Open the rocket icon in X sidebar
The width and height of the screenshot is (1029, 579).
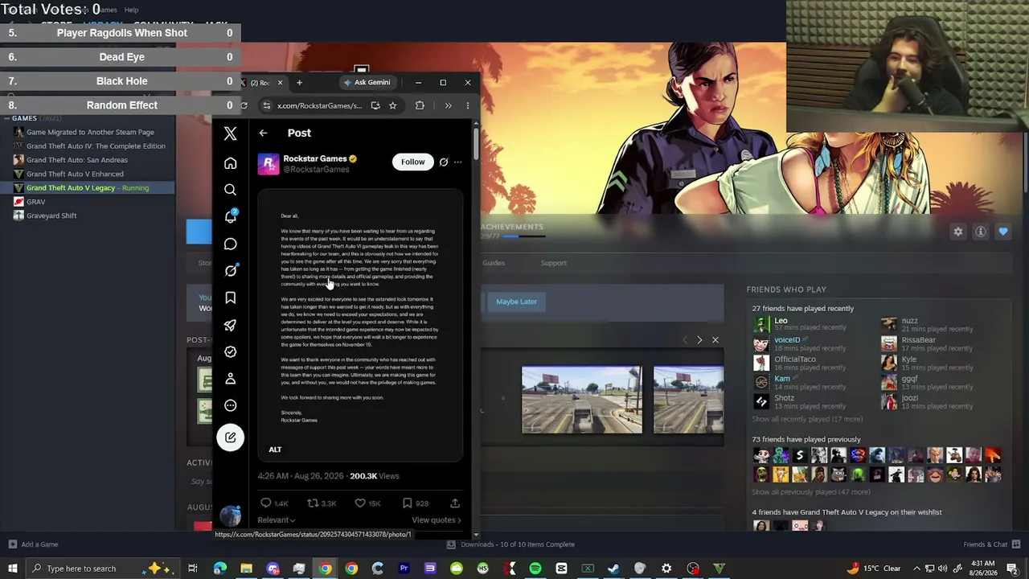(x=230, y=325)
